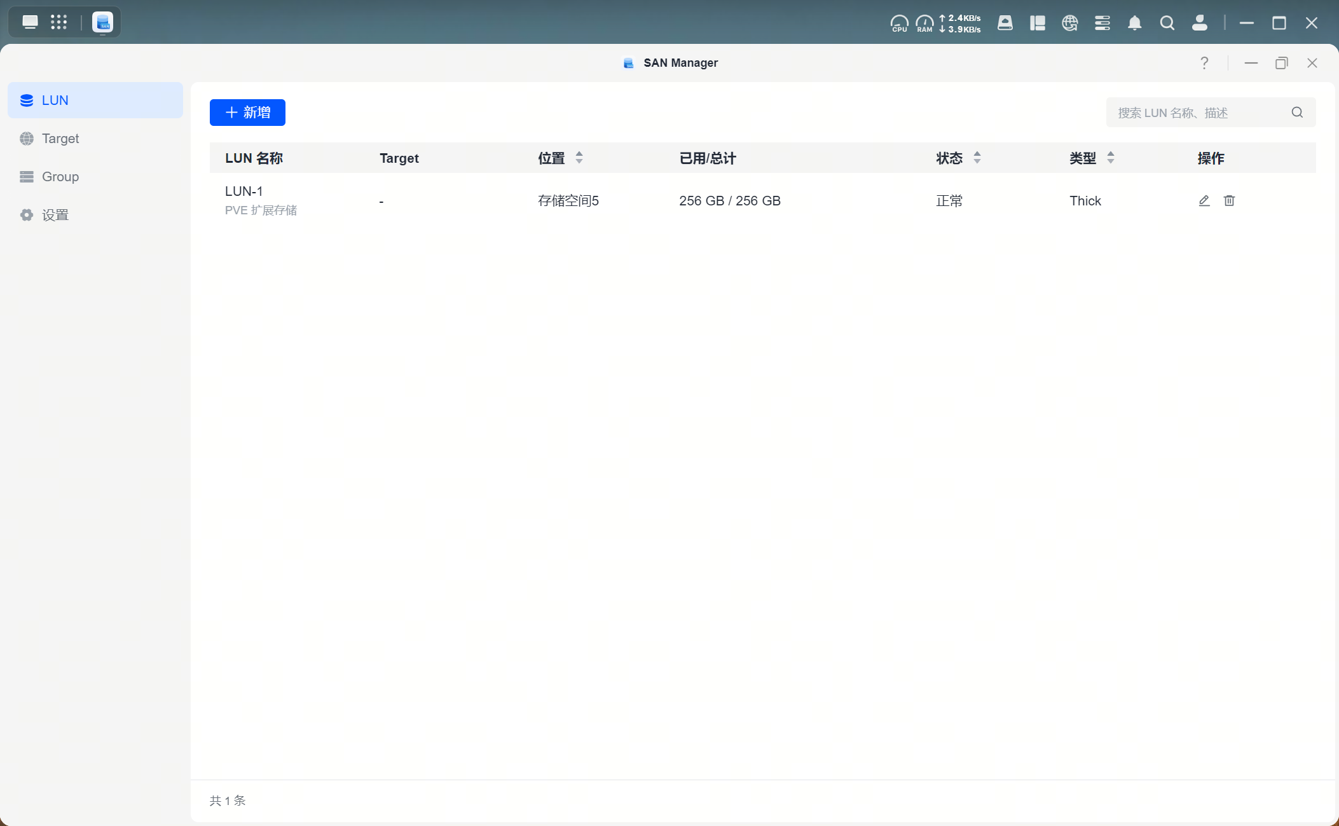Click the 新增 button to add a LUN
1339x826 pixels.
(x=247, y=113)
